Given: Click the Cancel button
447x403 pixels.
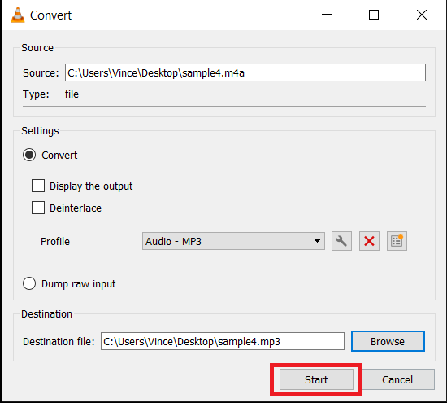Looking at the screenshot, I should 397,379.
